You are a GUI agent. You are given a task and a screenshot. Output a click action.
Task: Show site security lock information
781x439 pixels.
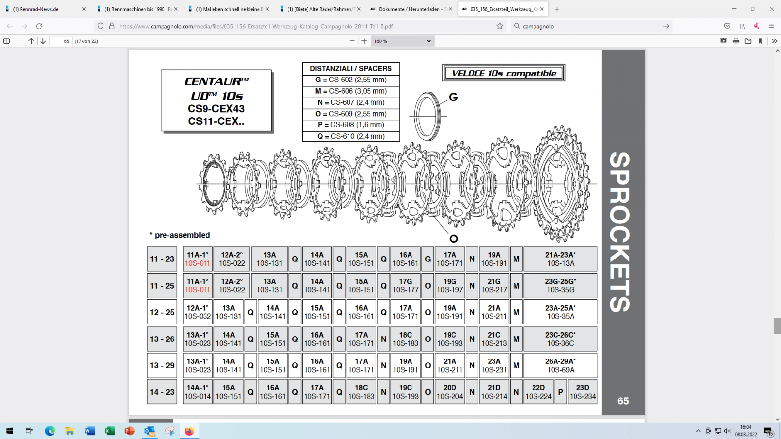click(x=112, y=26)
